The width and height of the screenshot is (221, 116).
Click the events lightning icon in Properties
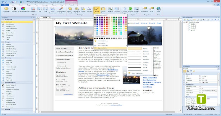194,71
